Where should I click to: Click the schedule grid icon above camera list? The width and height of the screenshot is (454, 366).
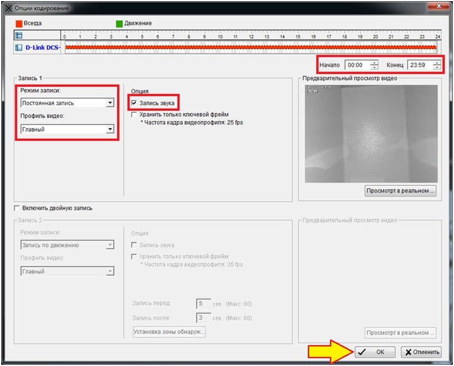(18, 36)
